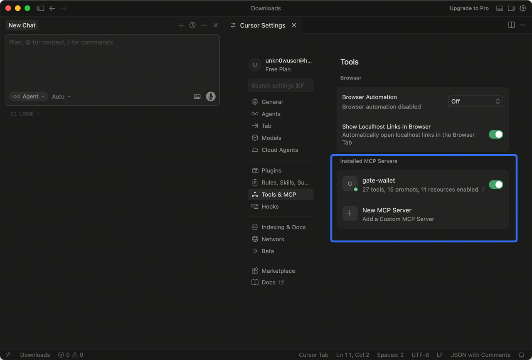Expand gate-wallet tools list chevron
Image resolution: width=532 pixels, height=360 pixels.
point(483,190)
